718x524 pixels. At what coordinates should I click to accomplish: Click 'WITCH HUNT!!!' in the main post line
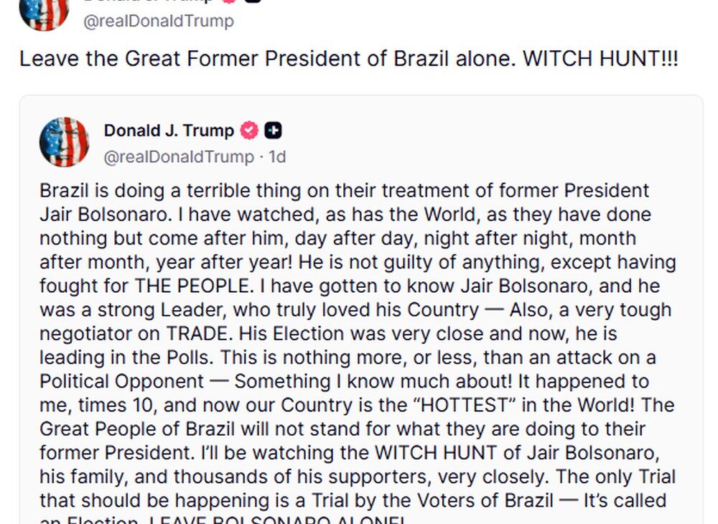pyautogui.click(x=600, y=59)
